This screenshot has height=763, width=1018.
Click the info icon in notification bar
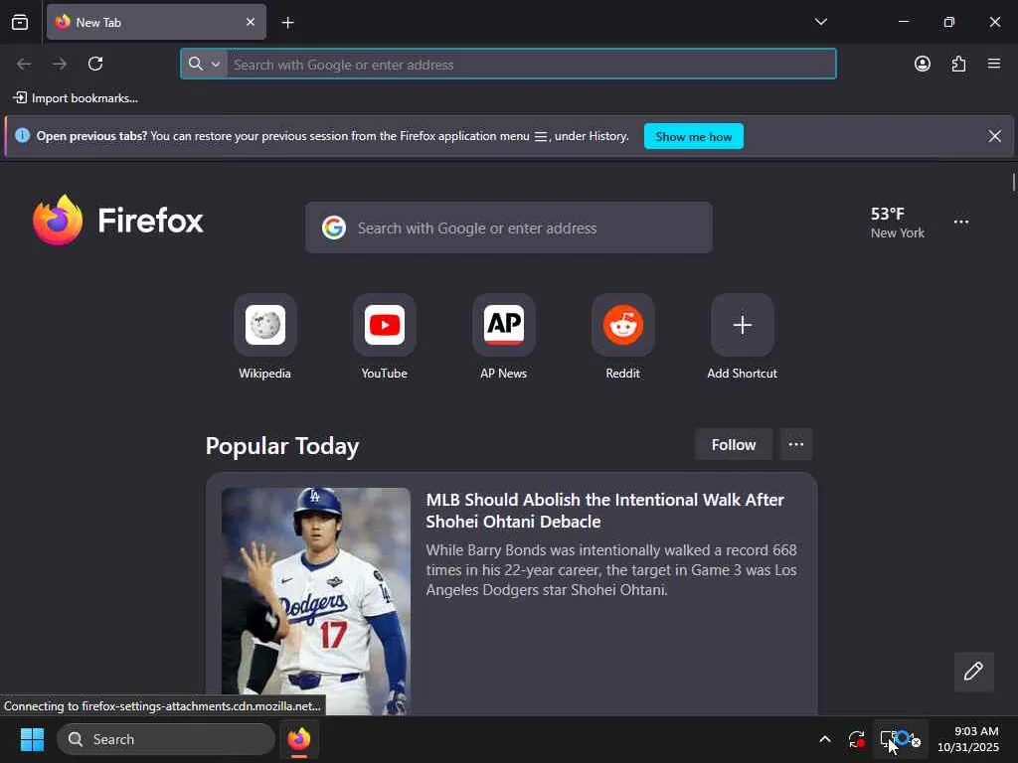[x=22, y=135]
